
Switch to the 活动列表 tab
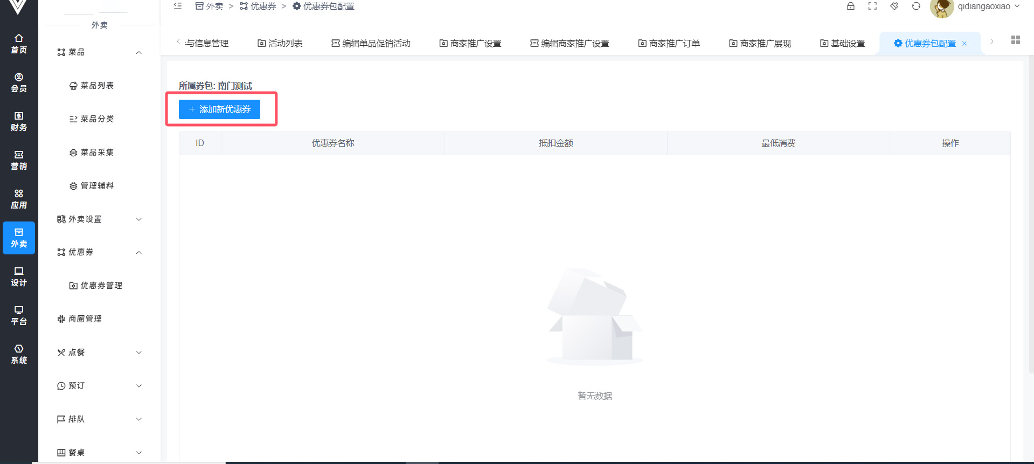(x=280, y=44)
